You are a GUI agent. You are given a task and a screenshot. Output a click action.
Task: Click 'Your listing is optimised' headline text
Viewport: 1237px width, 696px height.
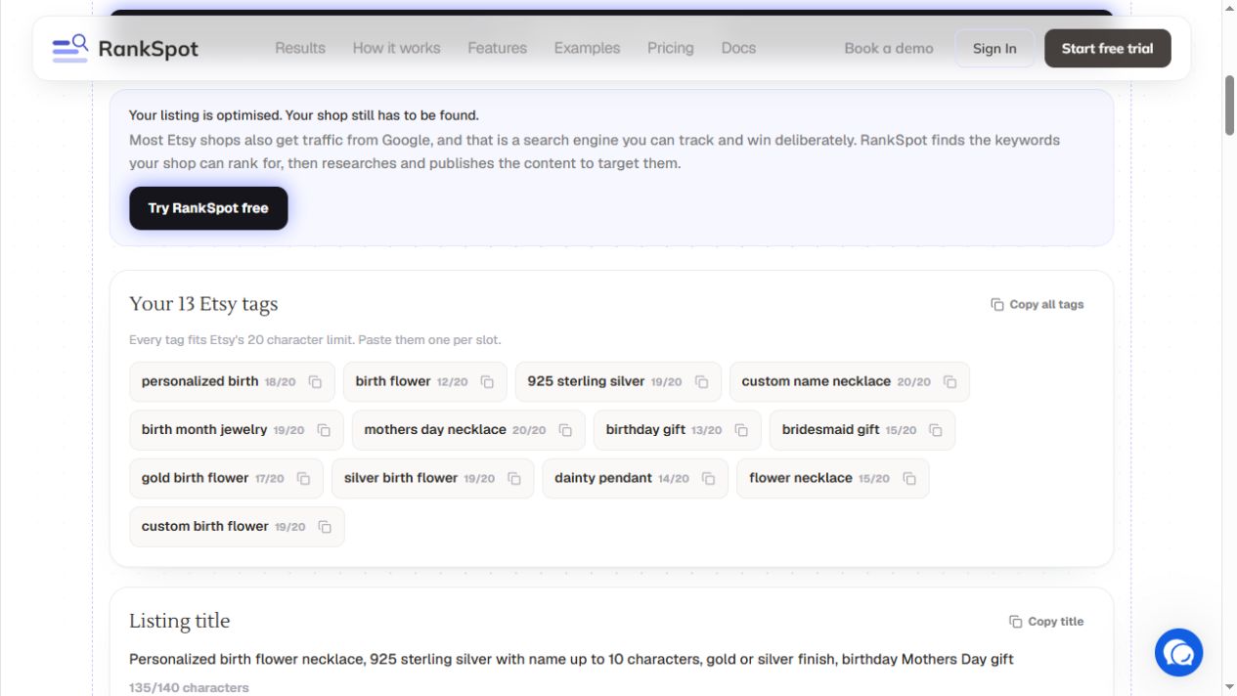(x=304, y=115)
